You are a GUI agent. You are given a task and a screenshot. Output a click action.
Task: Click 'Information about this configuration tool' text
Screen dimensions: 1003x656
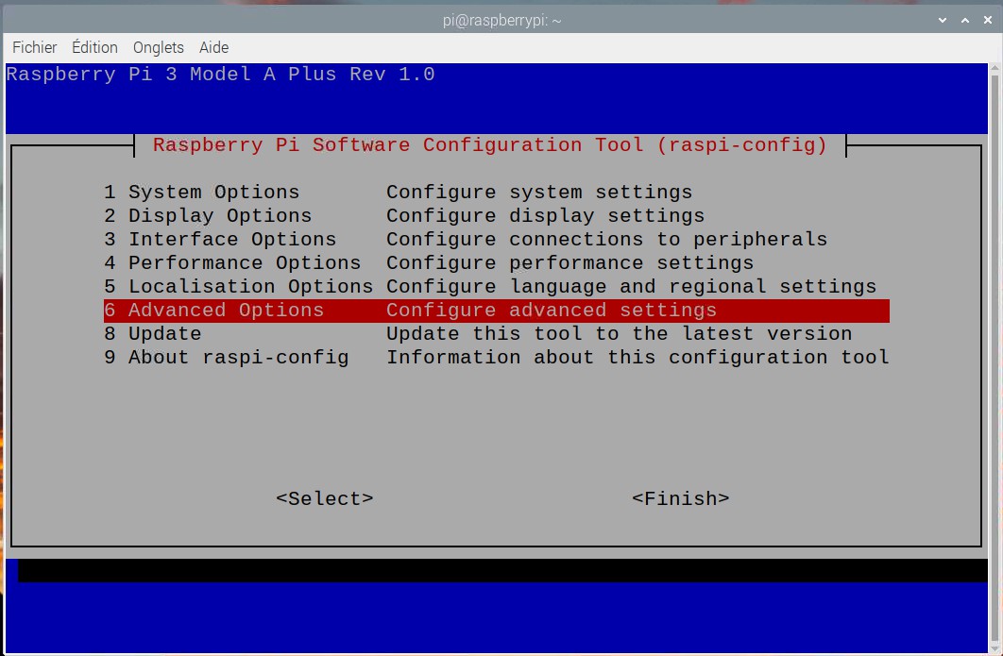(x=637, y=358)
